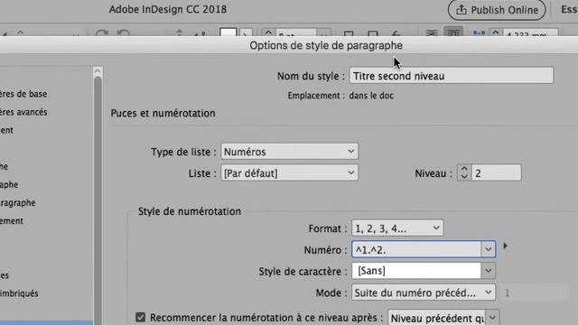Click the Publish Online button
Viewport: 578px width, 325px height.
coord(496,10)
